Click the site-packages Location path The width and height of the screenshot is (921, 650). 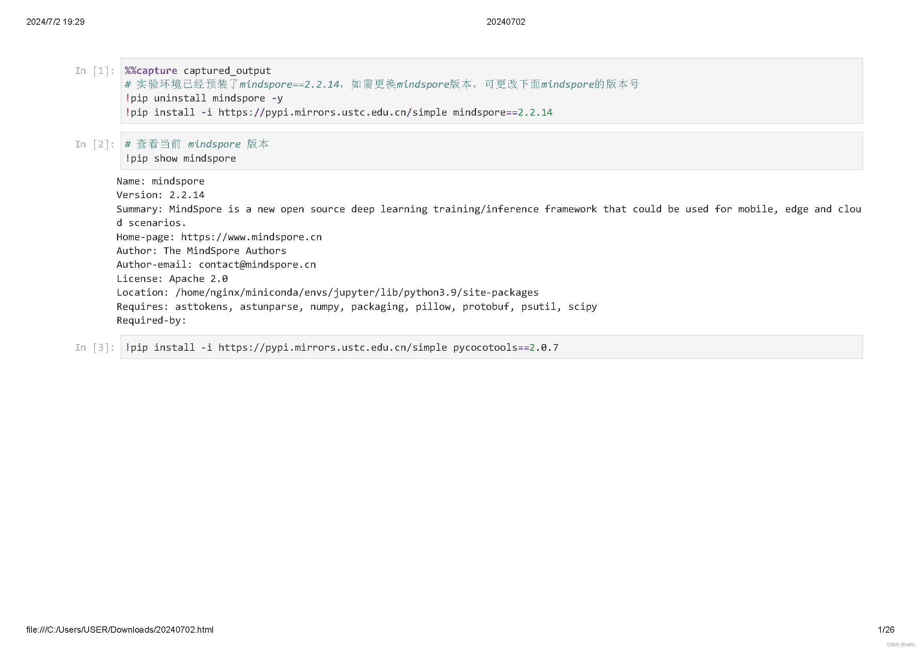tap(357, 293)
